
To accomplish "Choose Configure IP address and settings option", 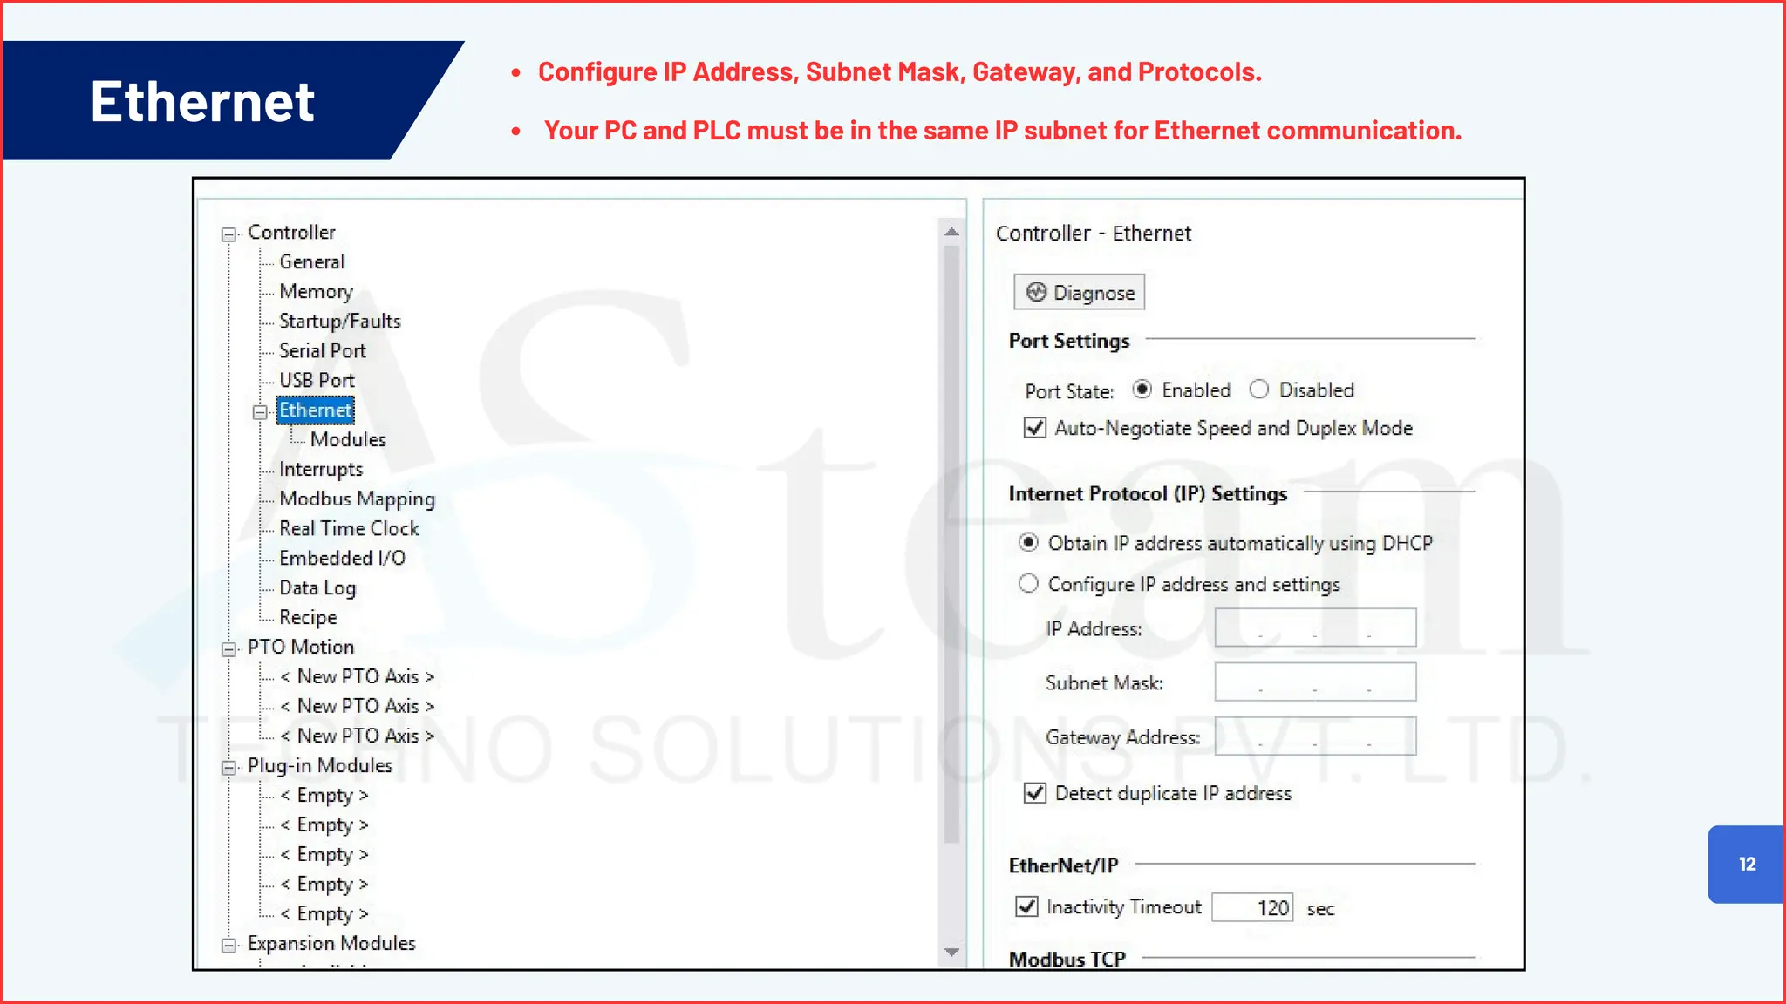I will coord(1029,584).
